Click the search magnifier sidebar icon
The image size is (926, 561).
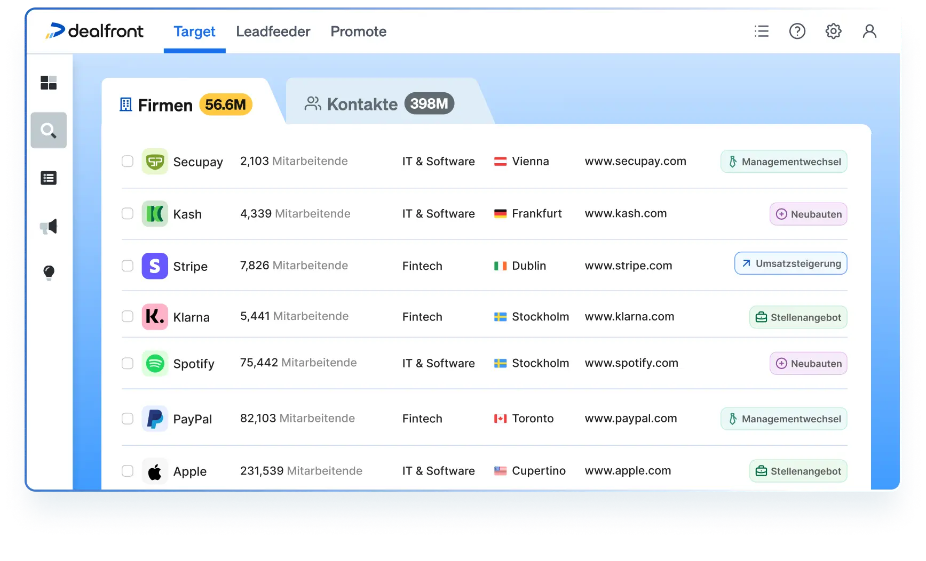pyautogui.click(x=49, y=130)
